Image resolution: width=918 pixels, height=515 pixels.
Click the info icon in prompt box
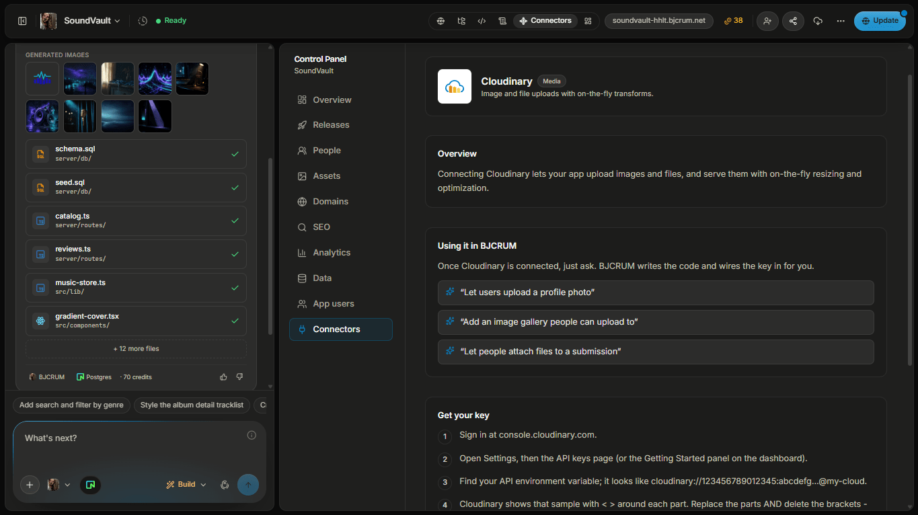click(x=252, y=435)
